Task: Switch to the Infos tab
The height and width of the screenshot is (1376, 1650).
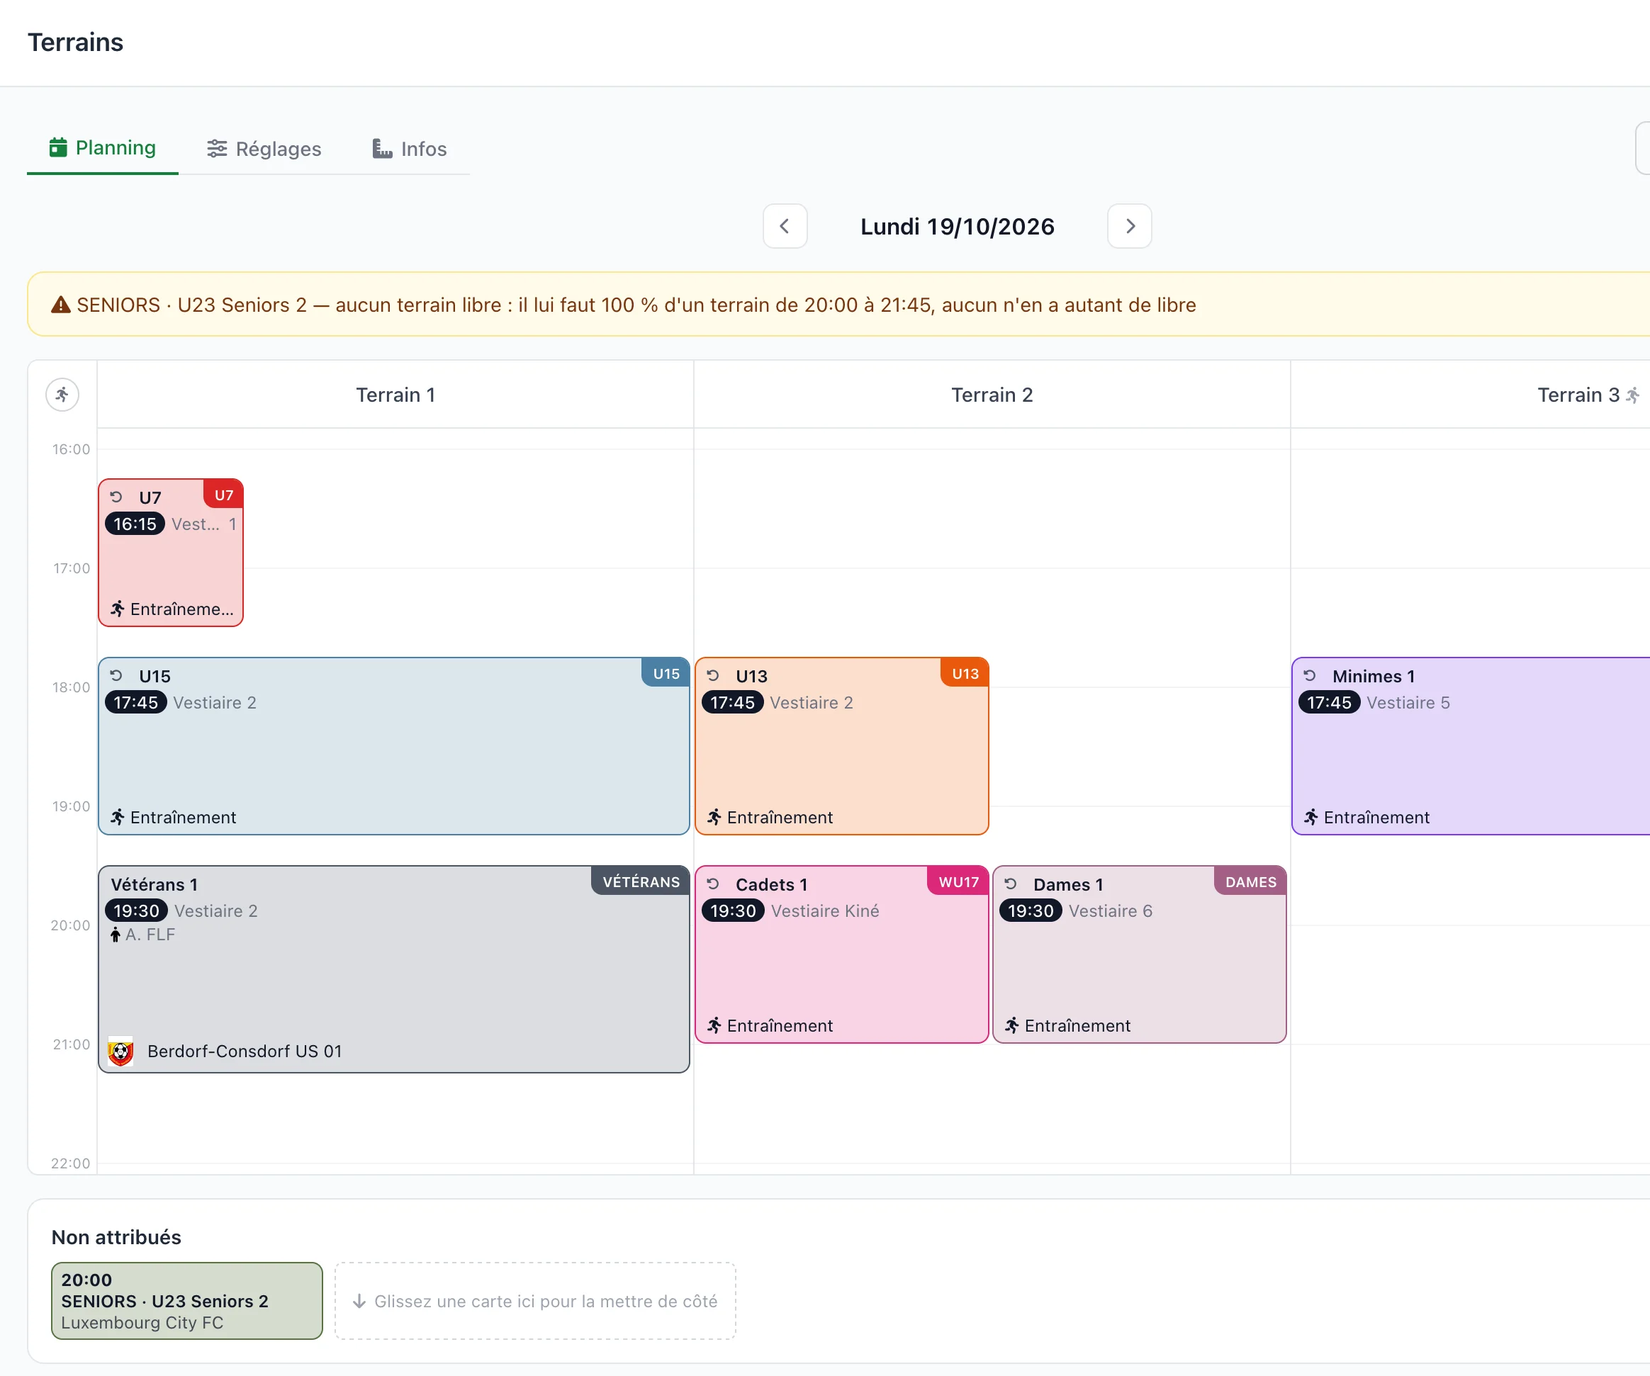Action: (x=408, y=148)
